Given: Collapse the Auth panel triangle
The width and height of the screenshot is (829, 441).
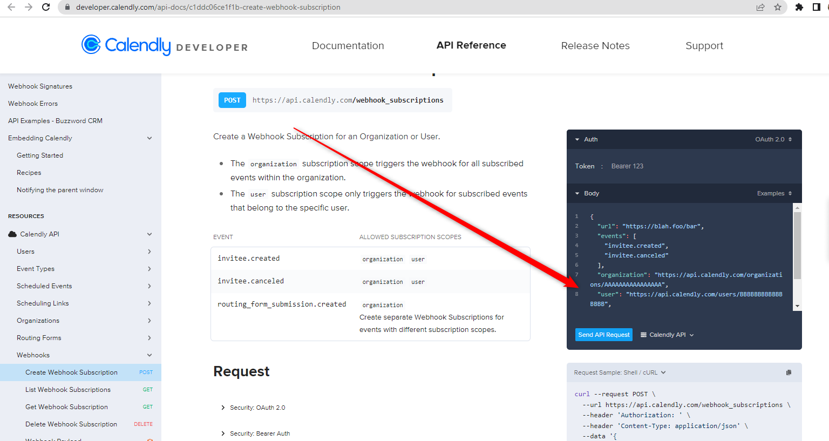Looking at the screenshot, I should (x=577, y=139).
